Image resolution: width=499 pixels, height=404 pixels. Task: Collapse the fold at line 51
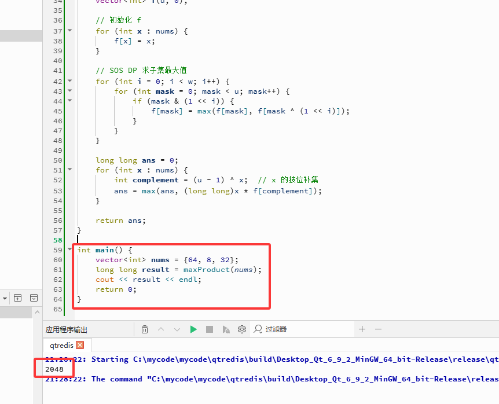[x=69, y=170]
